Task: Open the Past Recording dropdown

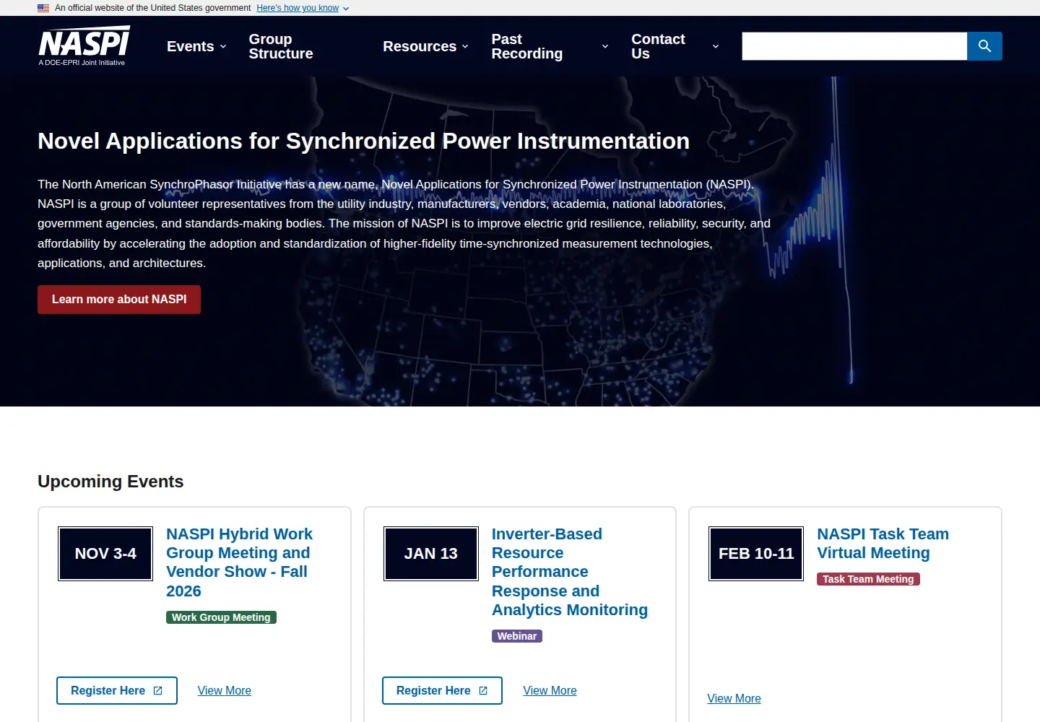Action: tap(550, 46)
